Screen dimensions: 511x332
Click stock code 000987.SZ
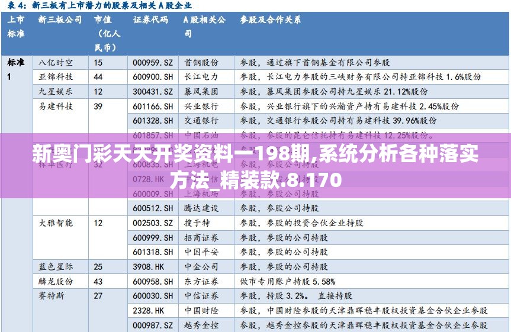tap(153, 325)
